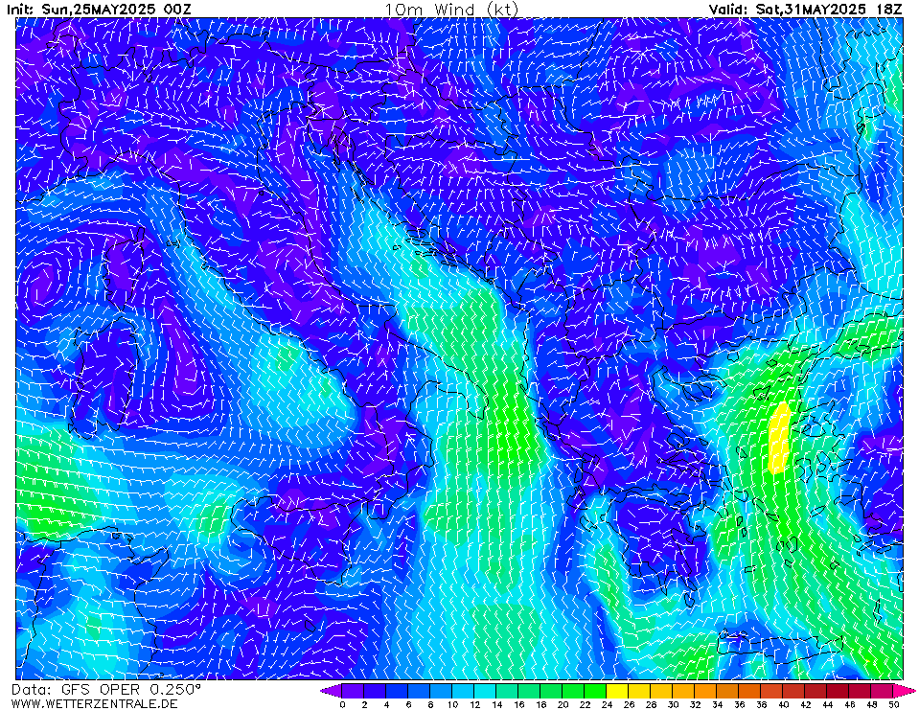Click the cyan 12–14 kt legend swatch

[485, 691]
